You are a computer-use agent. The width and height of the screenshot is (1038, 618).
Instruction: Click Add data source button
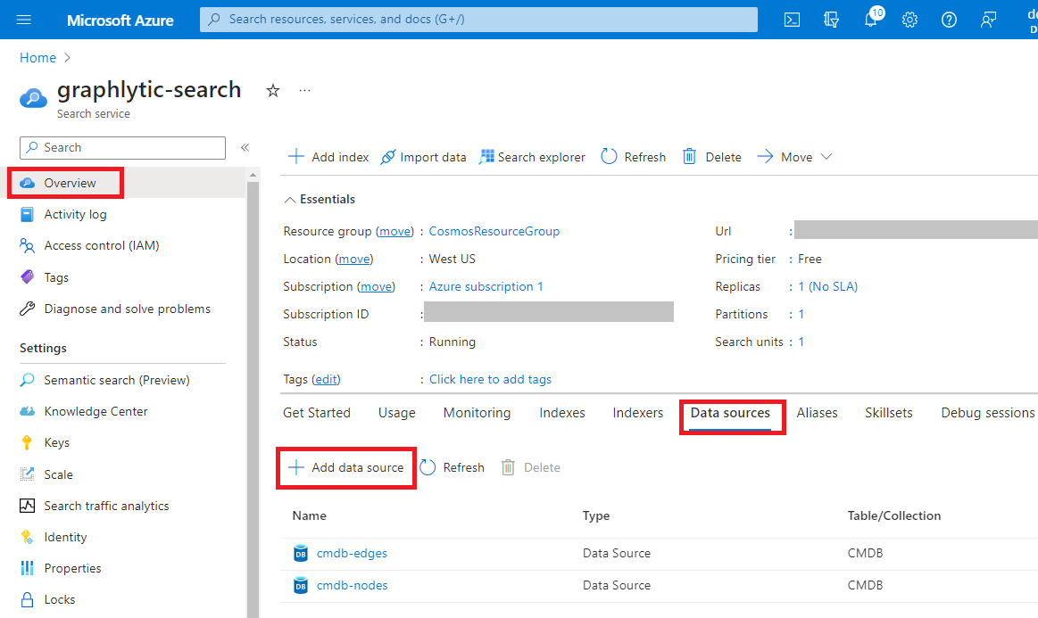346,467
